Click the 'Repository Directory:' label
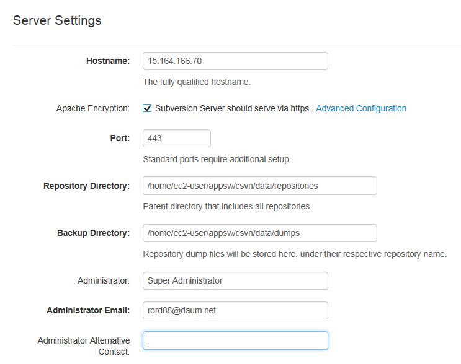 [x=86, y=186]
